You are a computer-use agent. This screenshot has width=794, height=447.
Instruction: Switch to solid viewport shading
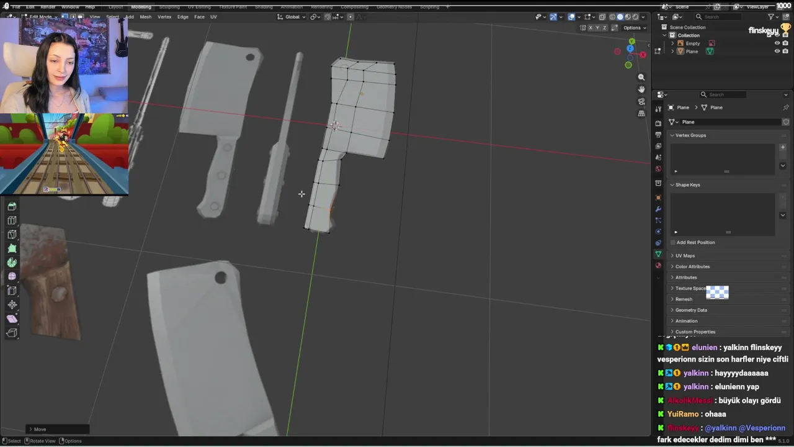pyautogui.click(x=620, y=17)
